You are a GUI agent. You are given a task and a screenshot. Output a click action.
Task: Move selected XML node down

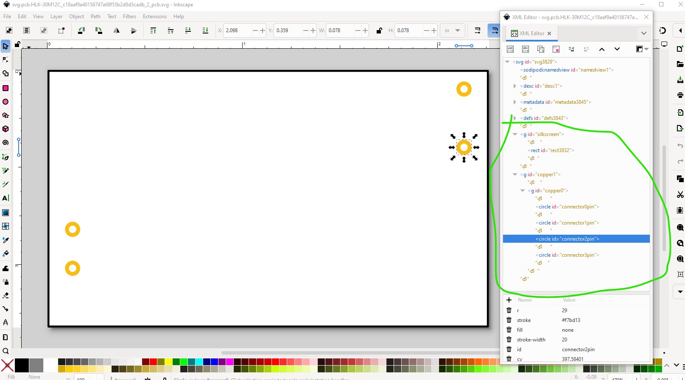pos(617,49)
